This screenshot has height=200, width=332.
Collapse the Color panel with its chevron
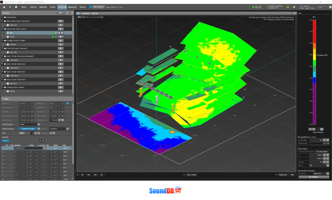295,13
